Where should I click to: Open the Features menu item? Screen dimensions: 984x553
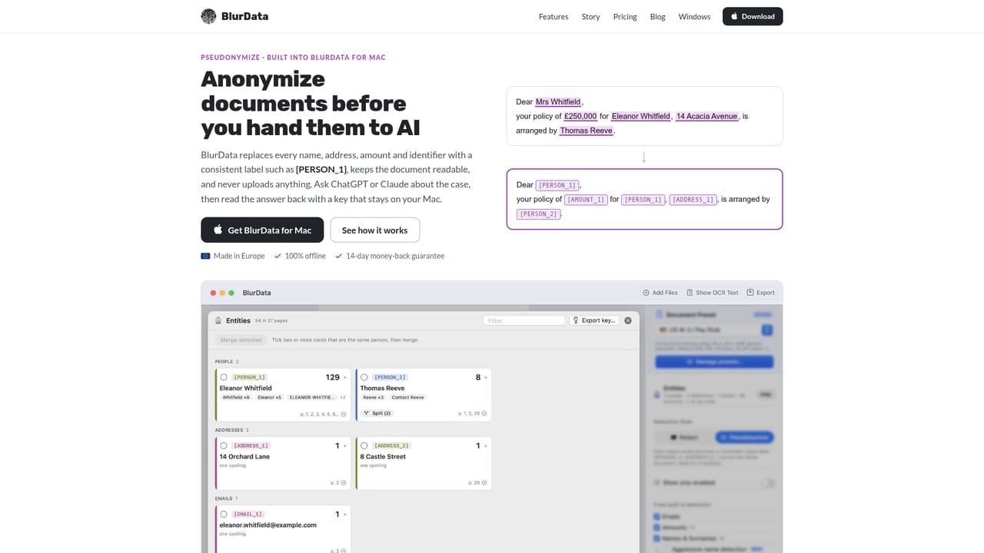click(x=553, y=16)
